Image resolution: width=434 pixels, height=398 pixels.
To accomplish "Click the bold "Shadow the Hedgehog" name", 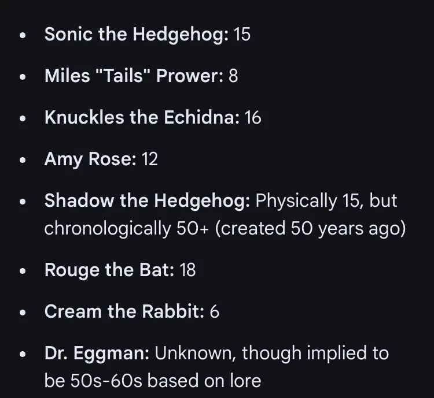I will (147, 201).
